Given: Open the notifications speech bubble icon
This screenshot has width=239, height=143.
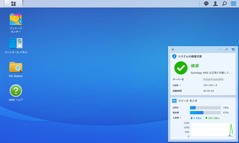Looking at the screenshot, I should (x=206, y=4).
